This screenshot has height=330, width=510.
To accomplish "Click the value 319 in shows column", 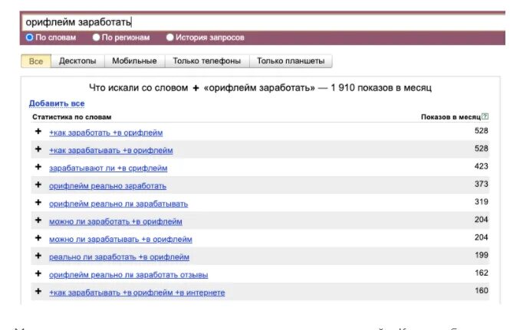I will pos(482,201).
